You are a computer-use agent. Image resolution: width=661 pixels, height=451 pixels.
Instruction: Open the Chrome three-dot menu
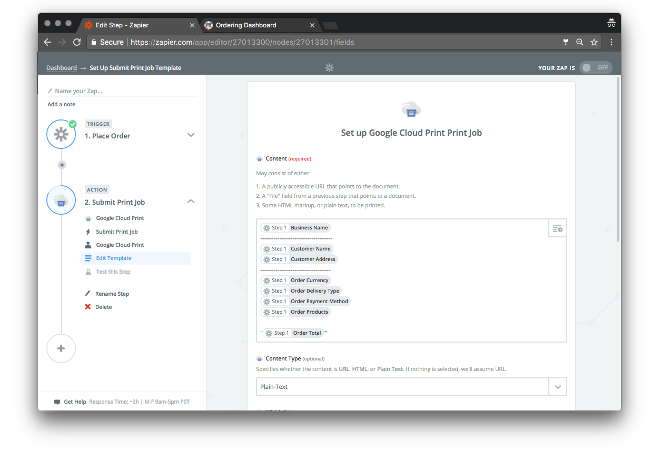611,42
